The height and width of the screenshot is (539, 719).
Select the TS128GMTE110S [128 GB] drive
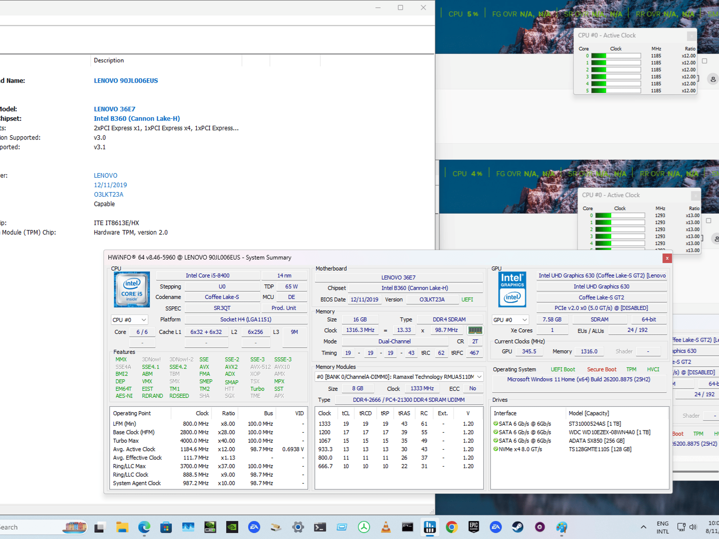(600, 449)
